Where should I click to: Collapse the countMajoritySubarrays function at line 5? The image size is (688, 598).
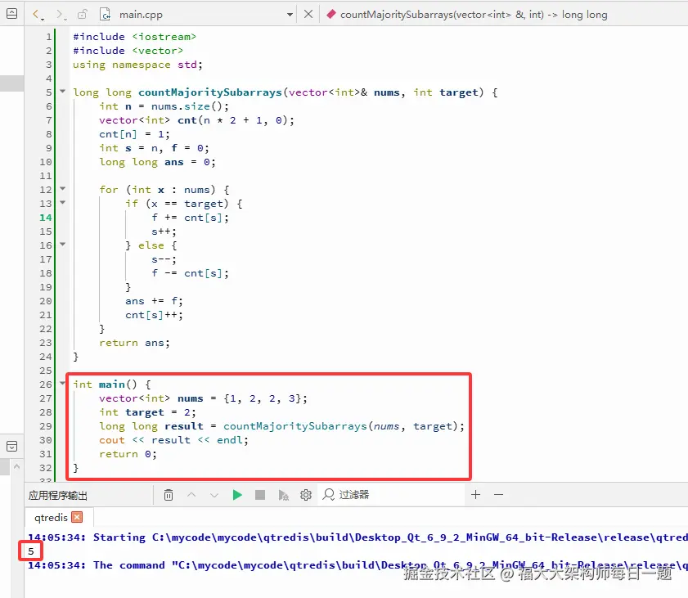click(x=63, y=92)
